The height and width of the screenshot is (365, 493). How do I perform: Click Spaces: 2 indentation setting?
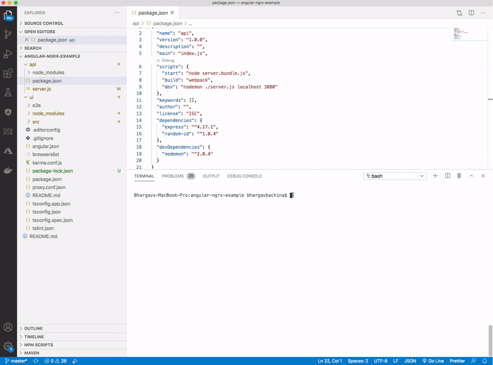point(358,361)
